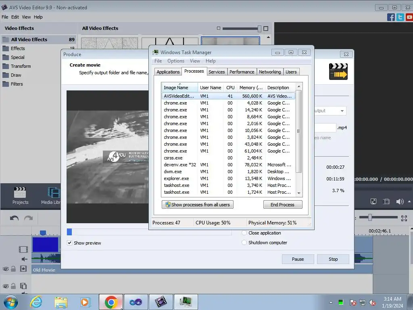Open the Projects section icon
The height and width of the screenshot is (310, 413).
click(20, 196)
